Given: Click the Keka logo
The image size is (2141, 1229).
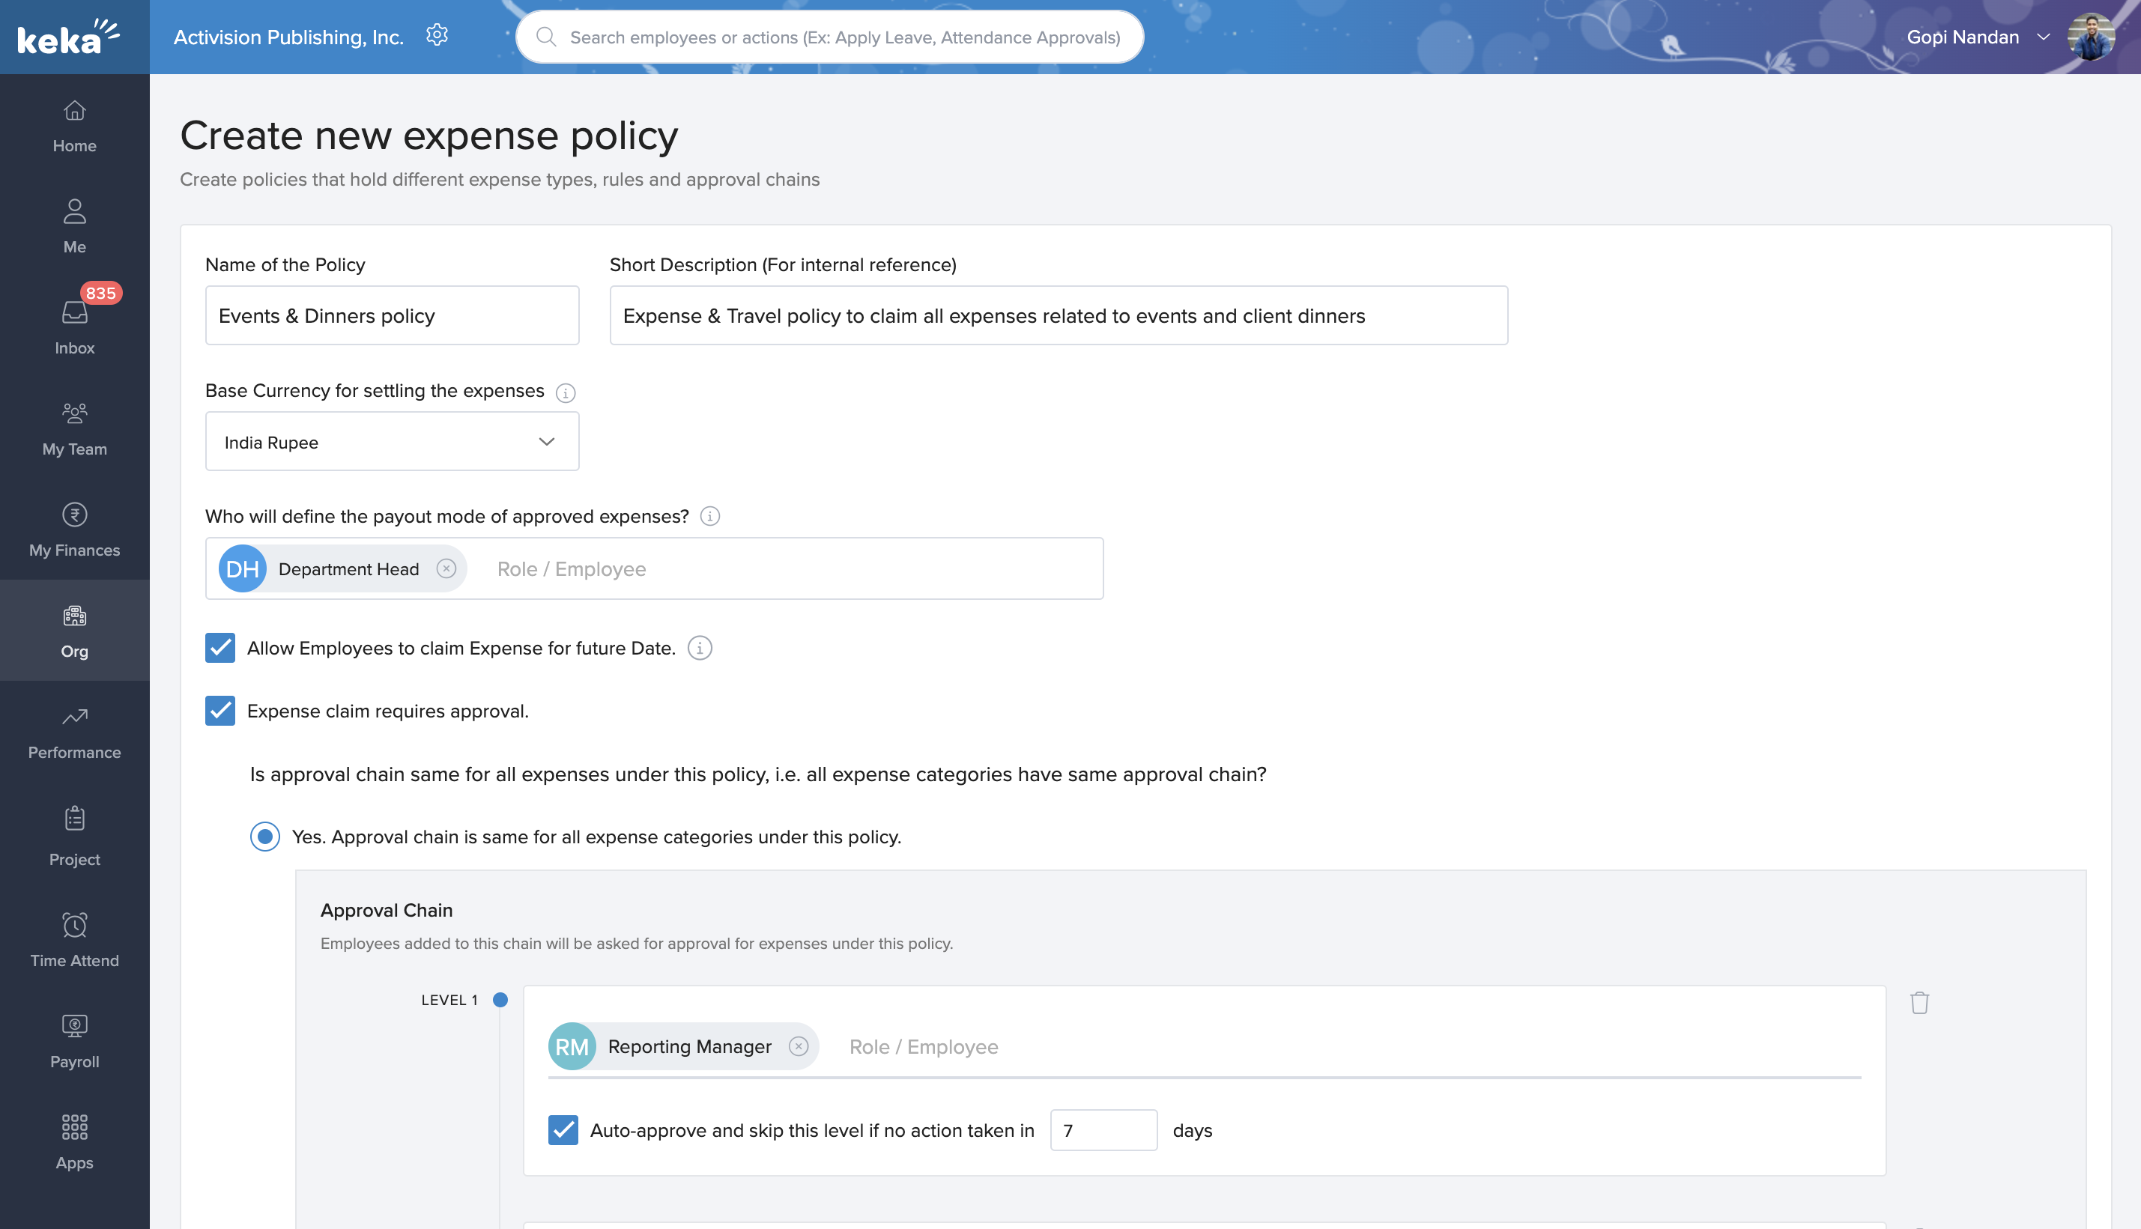Looking at the screenshot, I should pos(67,37).
